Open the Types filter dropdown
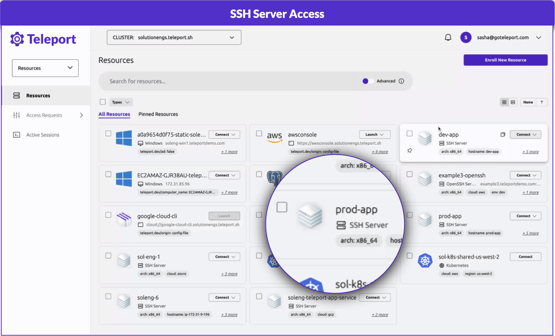 coord(121,102)
